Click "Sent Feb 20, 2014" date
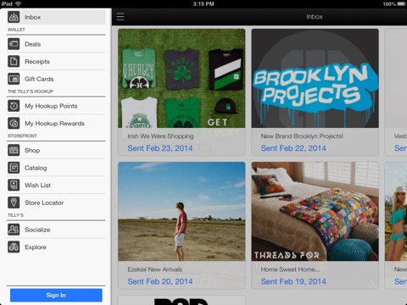The height and width of the screenshot is (305, 407). tap(160, 281)
